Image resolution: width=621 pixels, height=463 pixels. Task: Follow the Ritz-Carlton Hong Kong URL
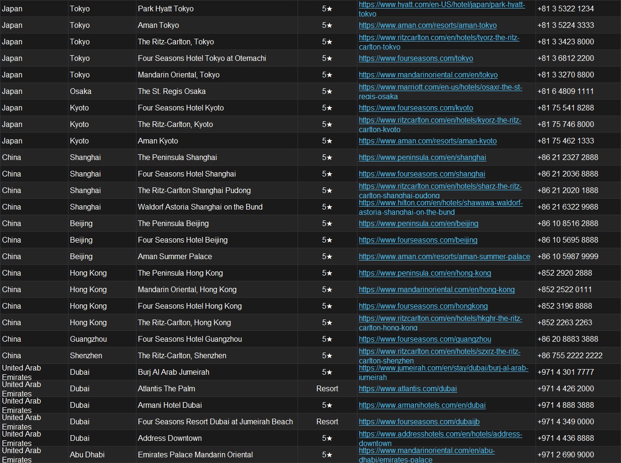tap(440, 323)
